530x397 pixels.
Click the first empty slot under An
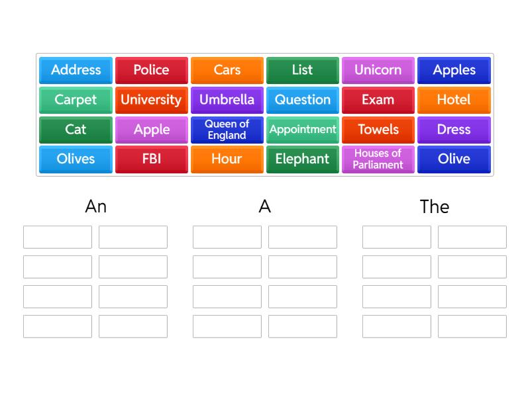pyautogui.click(x=58, y=237)
